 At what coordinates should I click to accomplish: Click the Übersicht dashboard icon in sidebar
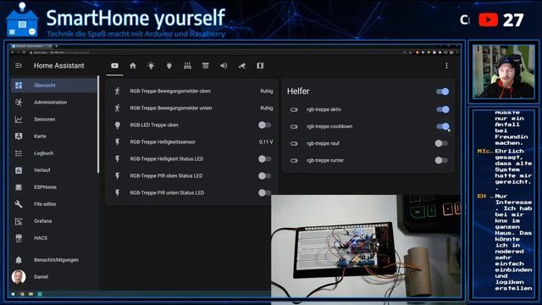[19, 85]
